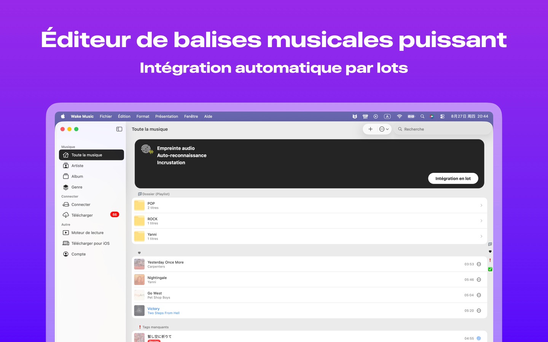Open the Compte account page

91,254
